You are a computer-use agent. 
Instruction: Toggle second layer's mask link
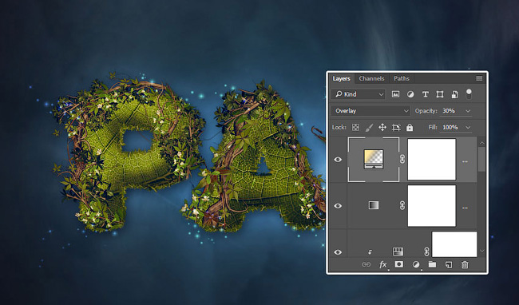coord(402,206)
